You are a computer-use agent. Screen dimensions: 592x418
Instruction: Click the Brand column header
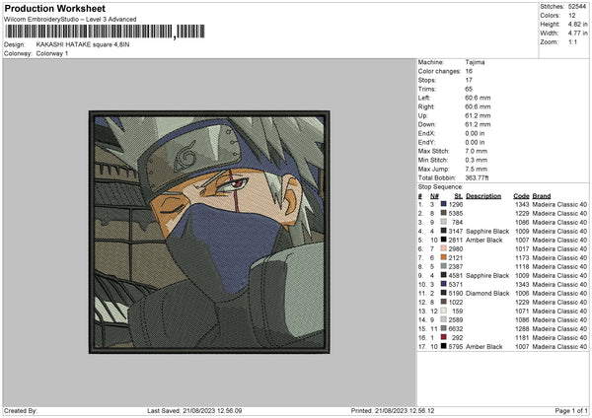542,195
